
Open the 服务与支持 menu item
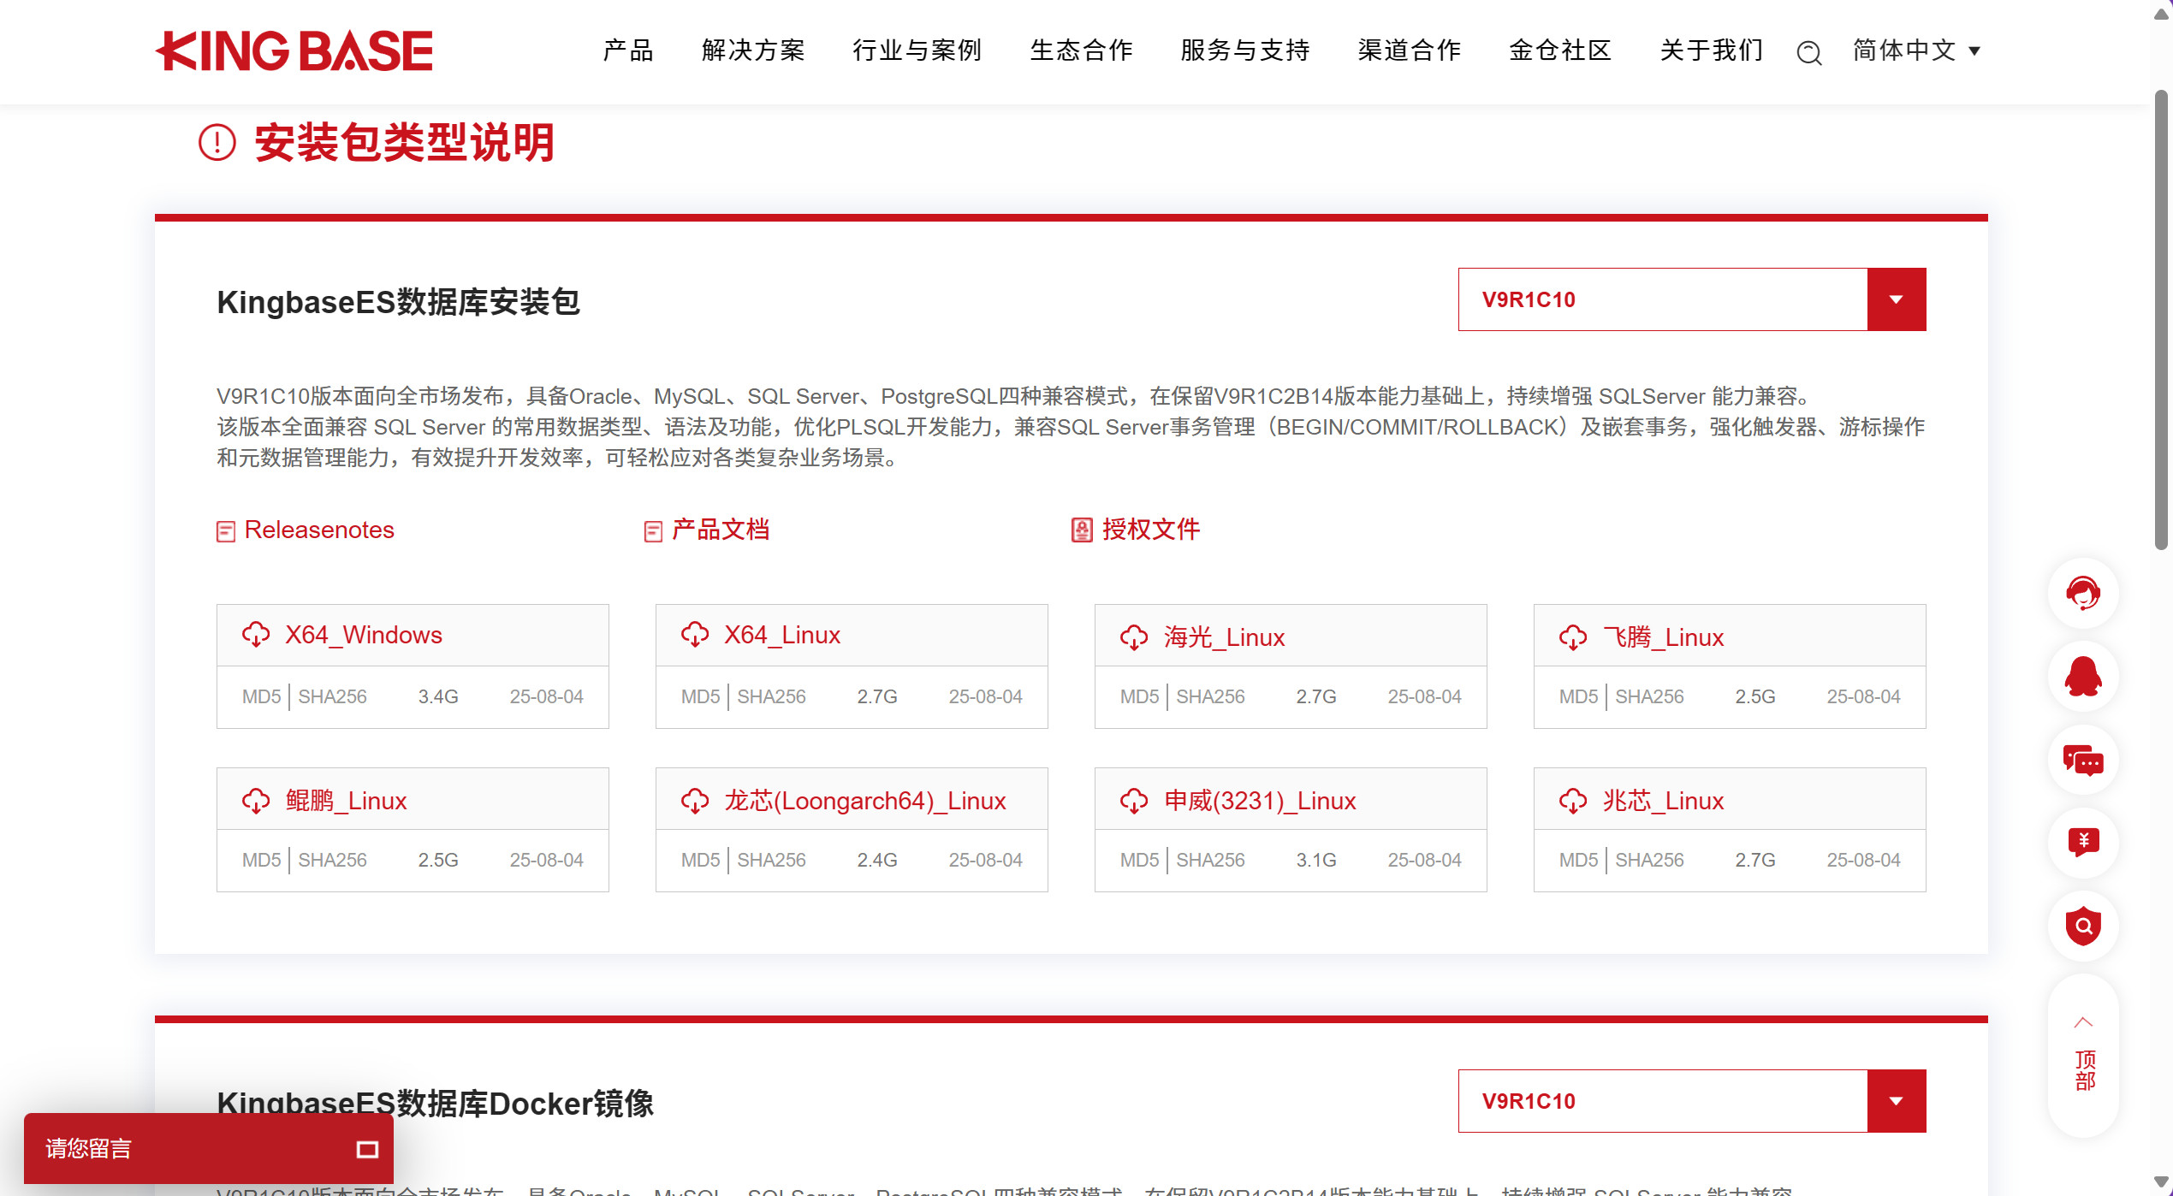(1245, 50)
